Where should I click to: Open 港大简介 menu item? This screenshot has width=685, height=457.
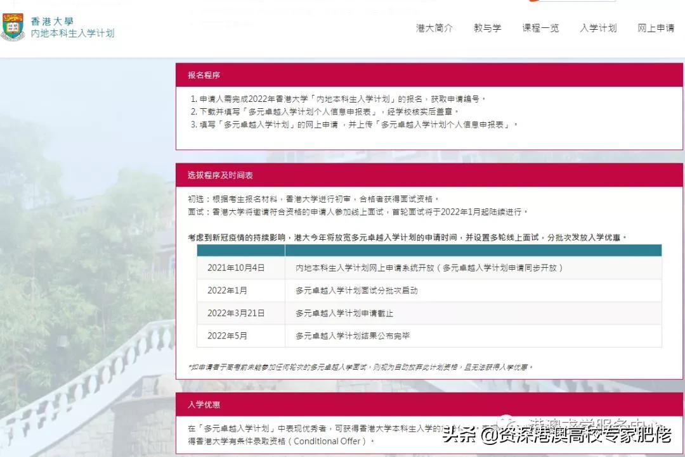click(434, 28)
